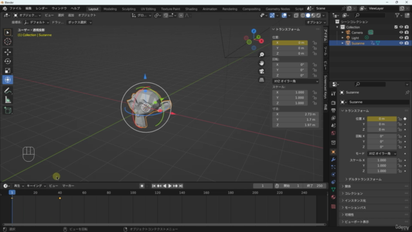Click the zoom view magnifier icon
Screen dimensions: 412x232
[x=261, y=54]
